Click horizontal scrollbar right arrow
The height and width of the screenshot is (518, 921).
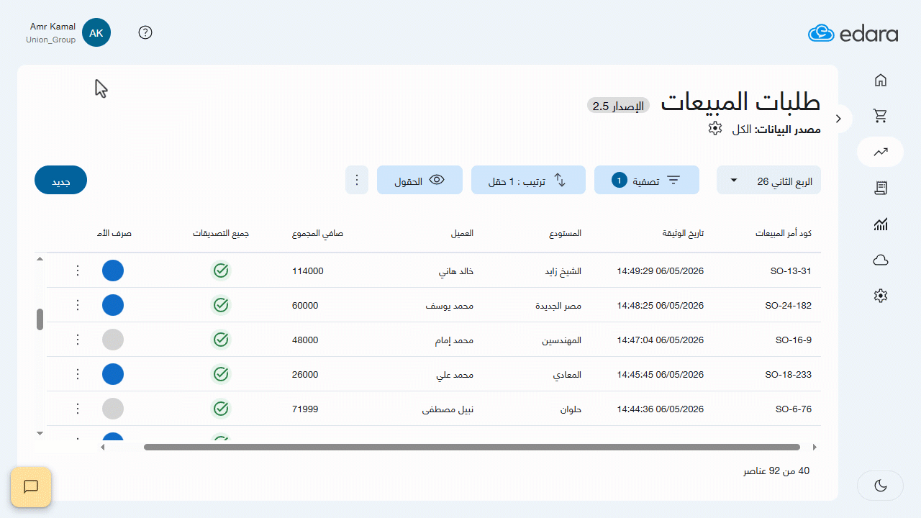pyautogui.click(x=815, y=447)
